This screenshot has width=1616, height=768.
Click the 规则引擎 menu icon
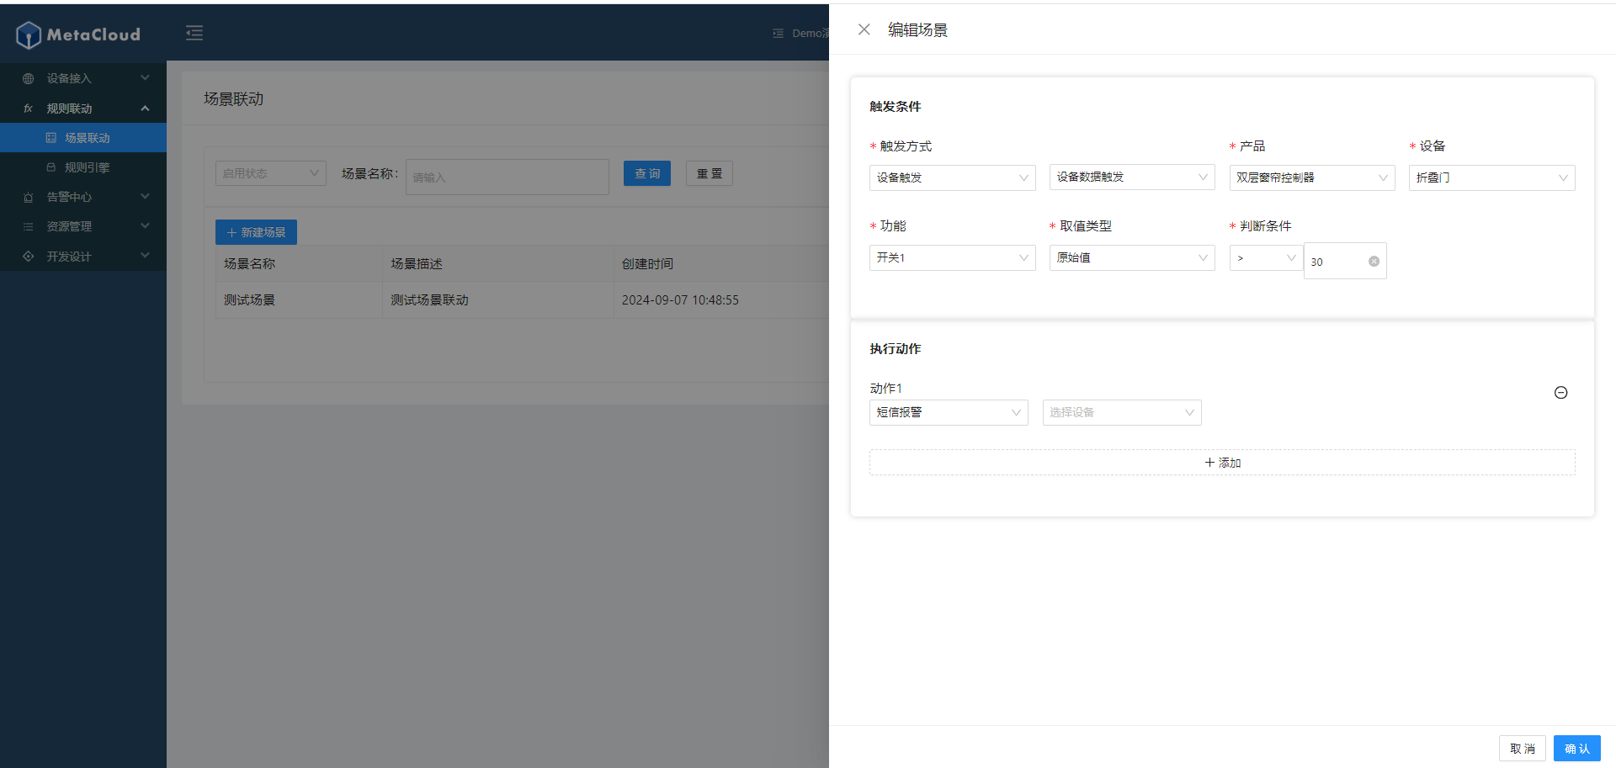(51, 167)
